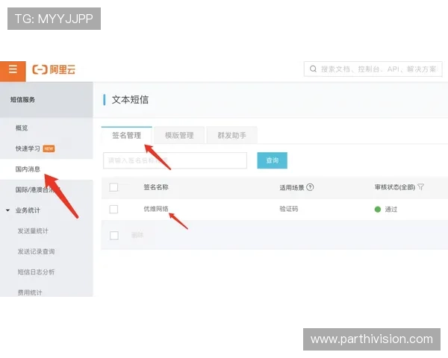
Task: Open 快速学习 in the sidebar
Action: tap(28, 148)
